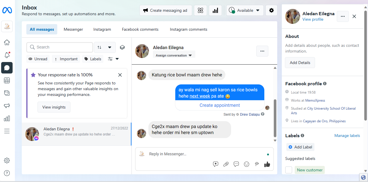Click the Labels info icon

click(302, 135)
